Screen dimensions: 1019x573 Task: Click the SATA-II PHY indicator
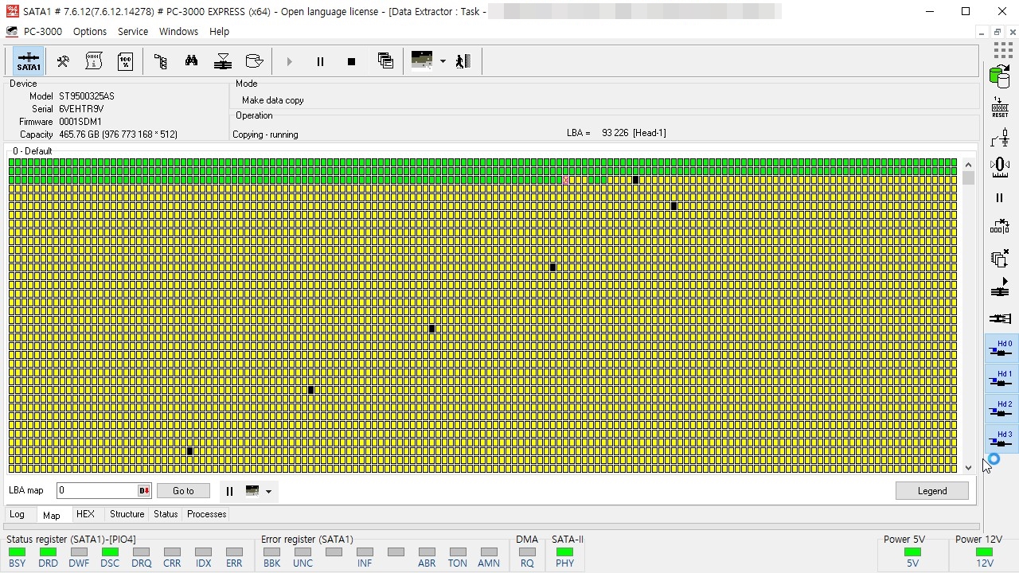(x=565, y=552)
